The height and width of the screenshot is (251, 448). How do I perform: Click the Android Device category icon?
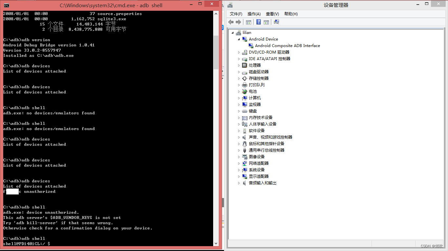click(245, 39)
